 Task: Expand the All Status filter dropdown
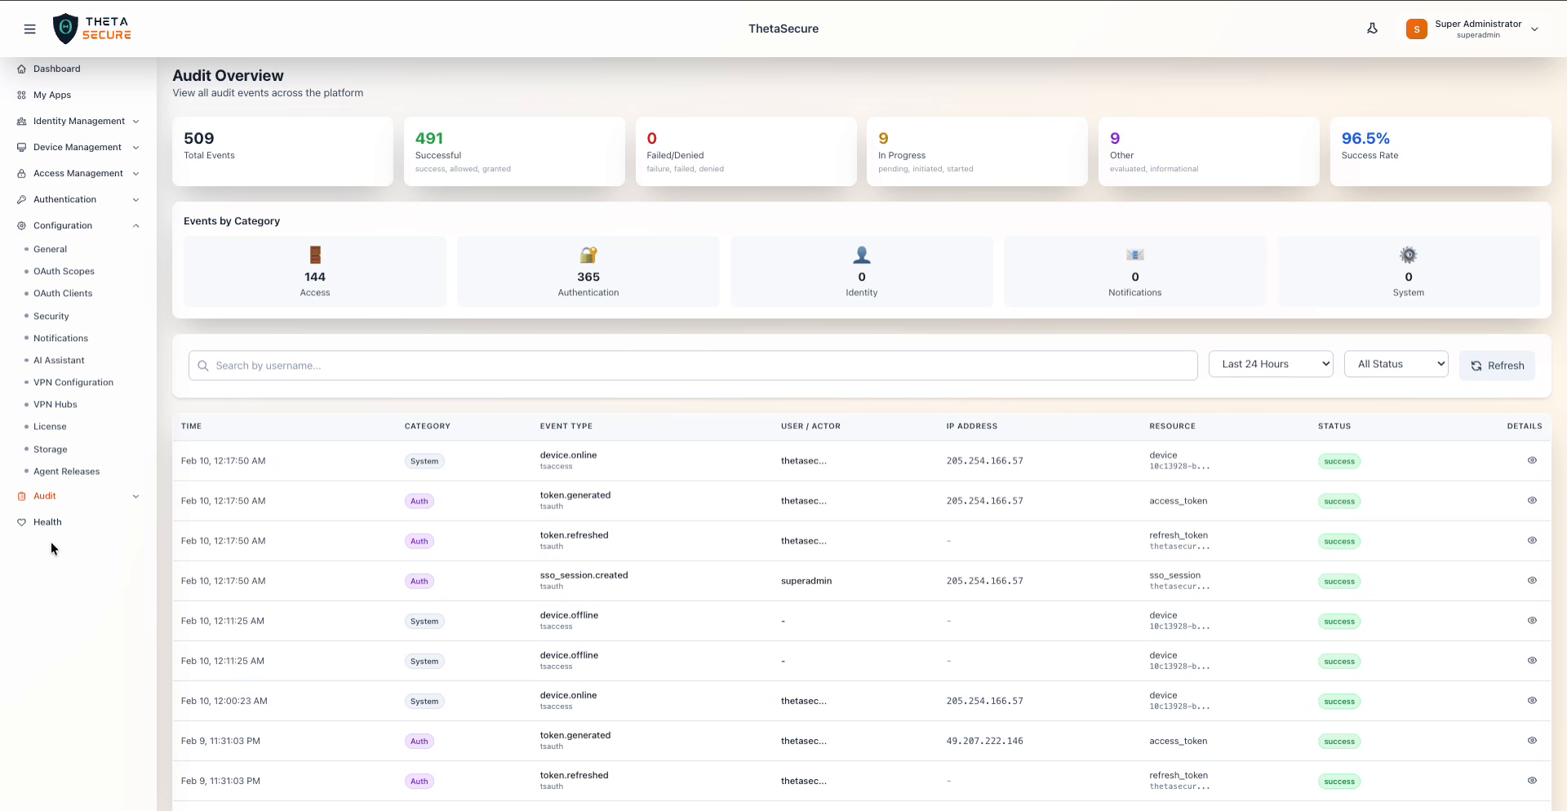point(1396,363)
